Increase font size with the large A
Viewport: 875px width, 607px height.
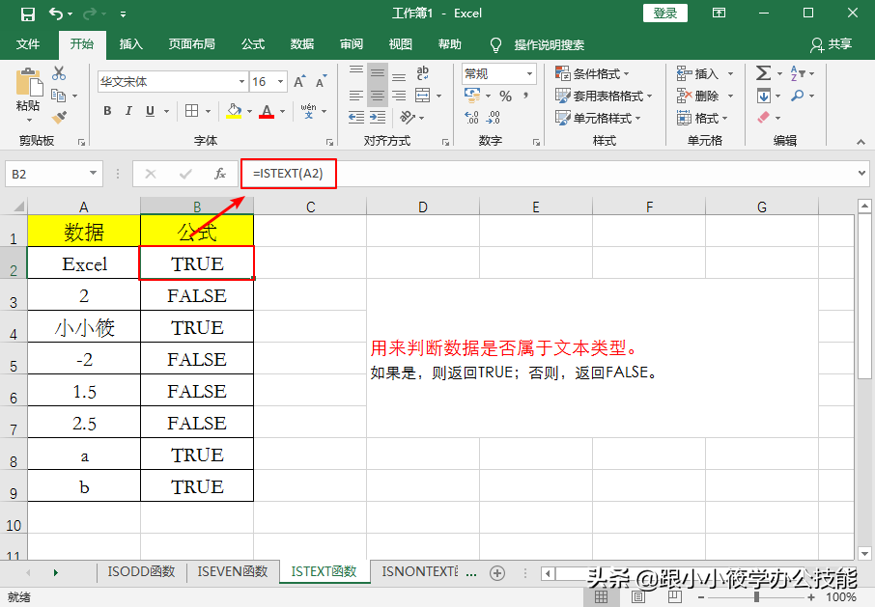tap(299, 82)
